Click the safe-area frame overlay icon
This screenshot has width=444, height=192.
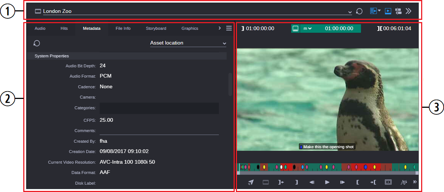[388, 182]
